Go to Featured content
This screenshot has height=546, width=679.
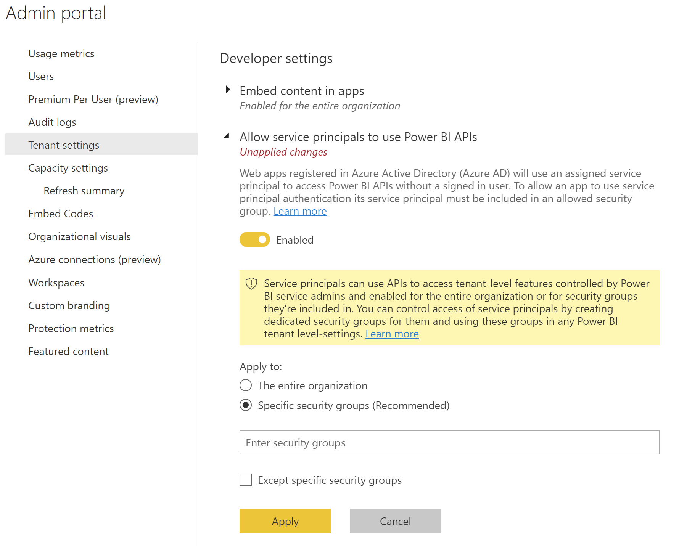(x=69, y=352)
